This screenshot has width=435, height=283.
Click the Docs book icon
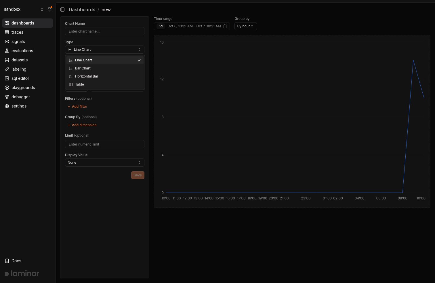pos(7,261)
